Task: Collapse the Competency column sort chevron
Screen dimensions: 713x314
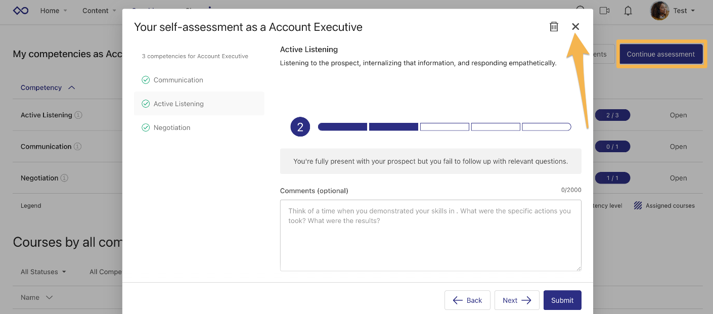Action: [71, 87]
